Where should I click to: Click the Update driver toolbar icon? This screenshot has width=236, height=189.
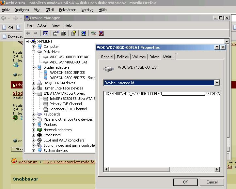pos(93,33)
